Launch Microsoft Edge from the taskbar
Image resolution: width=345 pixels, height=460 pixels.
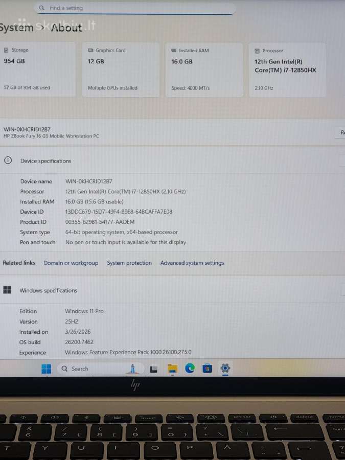pyautogui.click(x=190, y=369)
